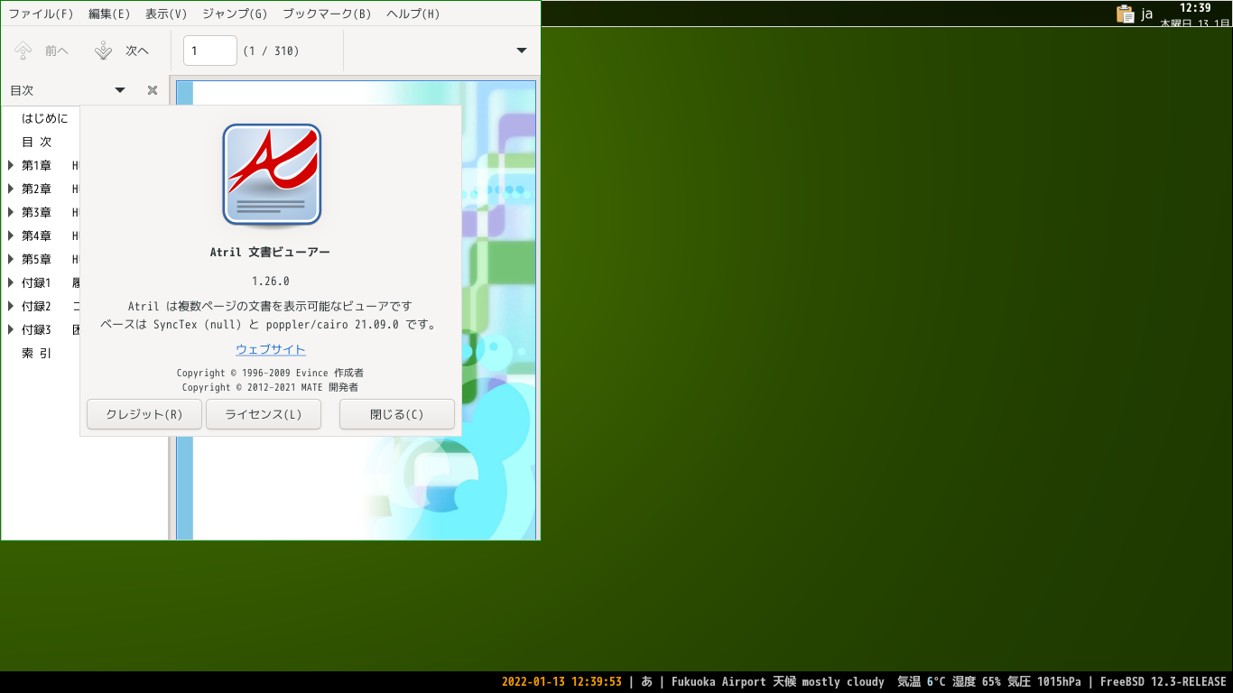Expand the 第4章 tree entry

[x=11, y=236]
